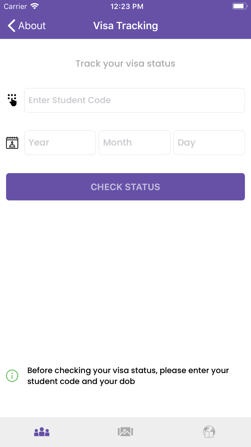Tap the Visa Tracking title
This screenshot has height=447, width=251.
tap(125, 26)
